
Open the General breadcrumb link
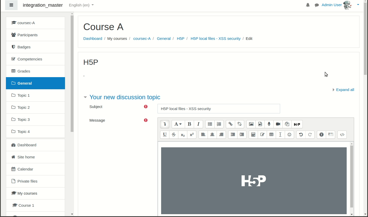[x=164, y=39]
